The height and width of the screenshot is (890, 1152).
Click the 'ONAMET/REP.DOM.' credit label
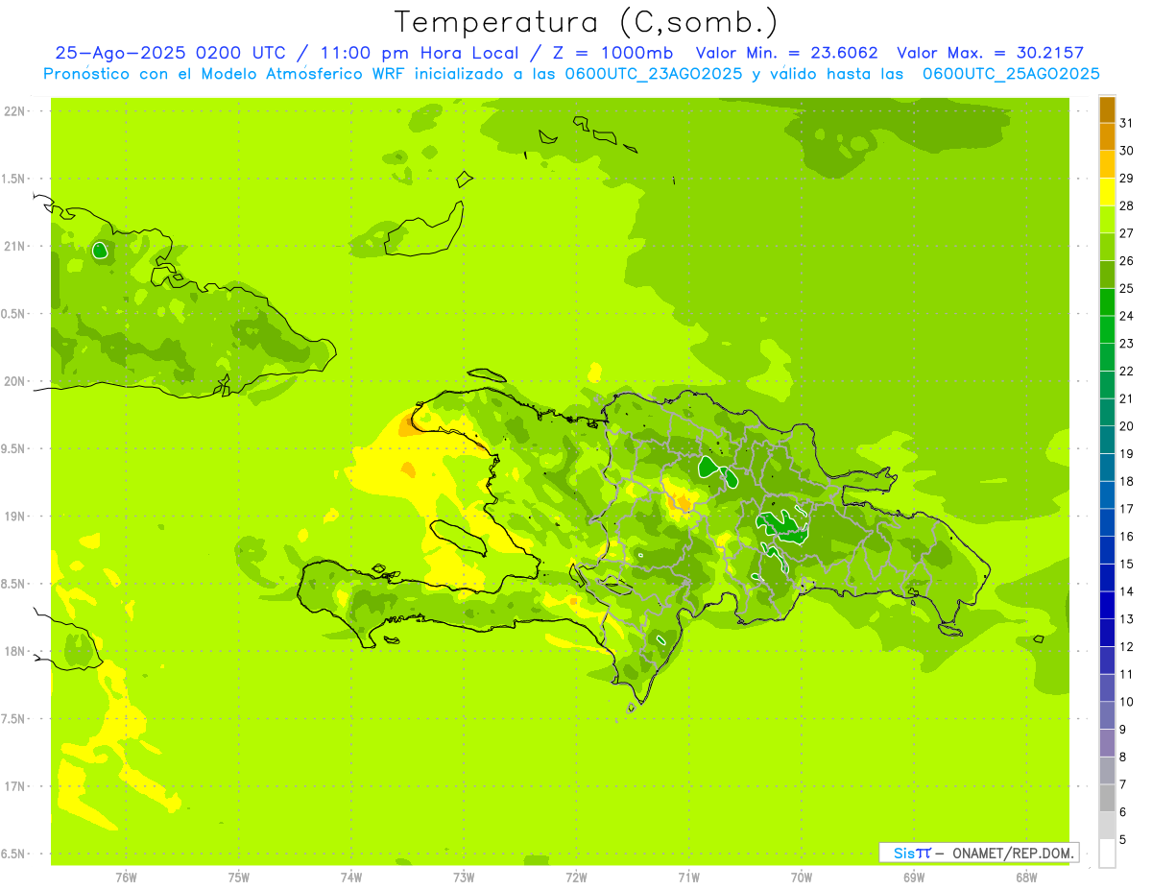pyautogui.click(x=1013, y=853)
